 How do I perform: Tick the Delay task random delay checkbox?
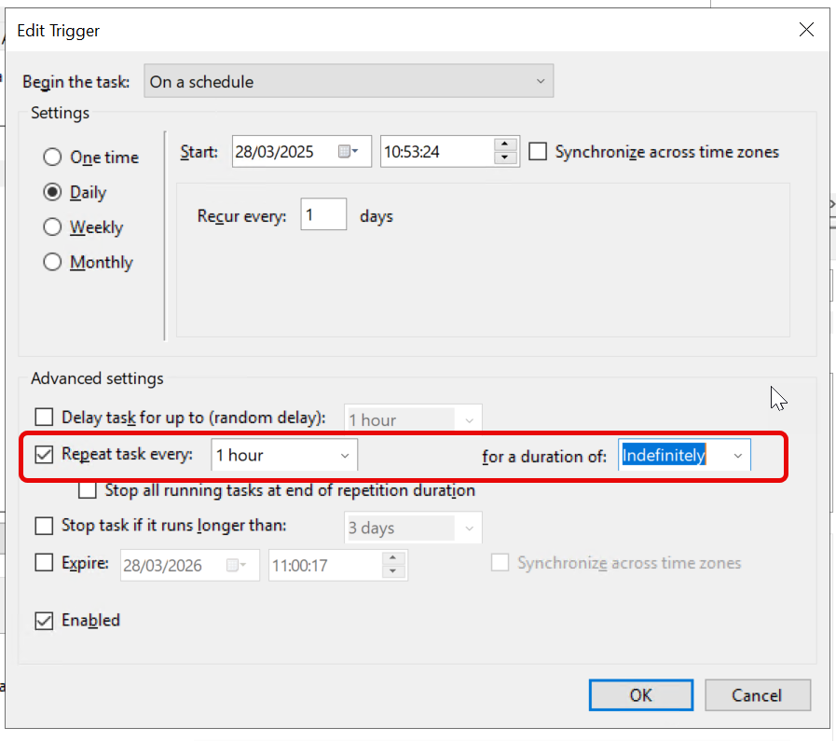pos(44,417)
